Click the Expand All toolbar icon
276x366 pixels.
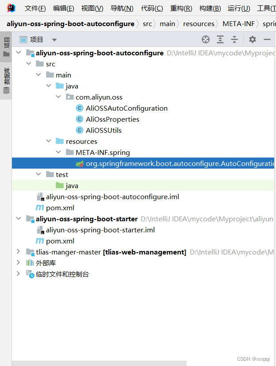[x=220, y=39]
